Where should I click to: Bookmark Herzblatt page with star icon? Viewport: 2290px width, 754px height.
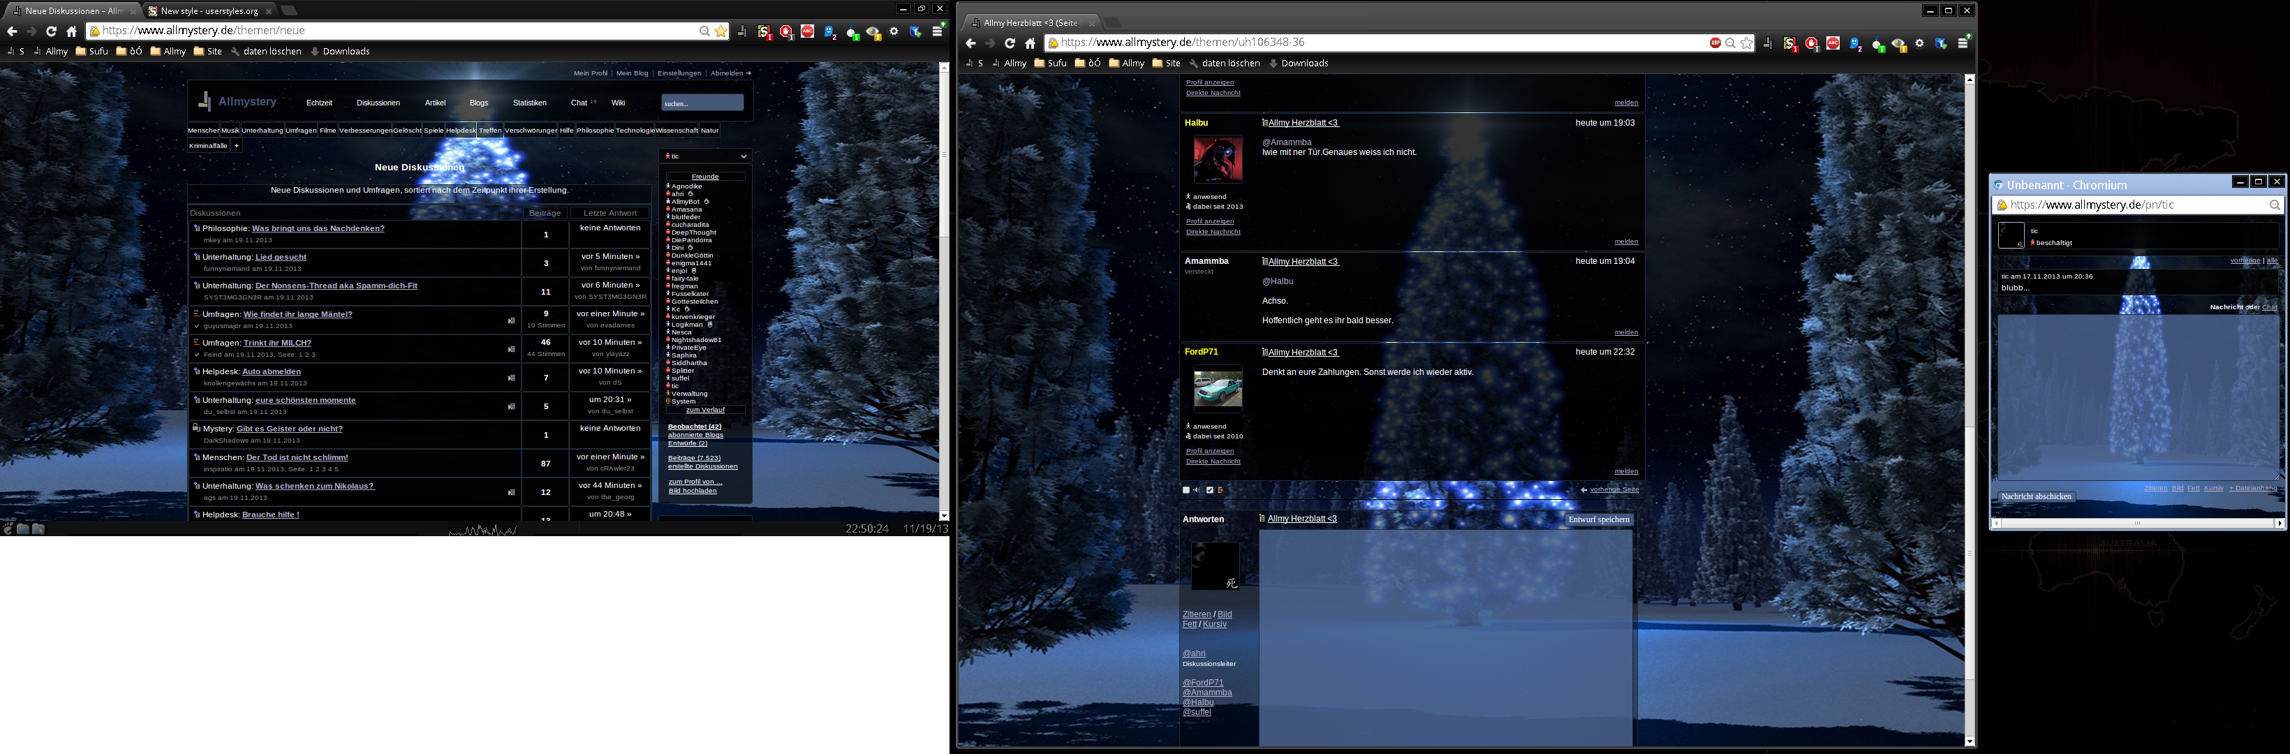click(x=1747, y=43)
